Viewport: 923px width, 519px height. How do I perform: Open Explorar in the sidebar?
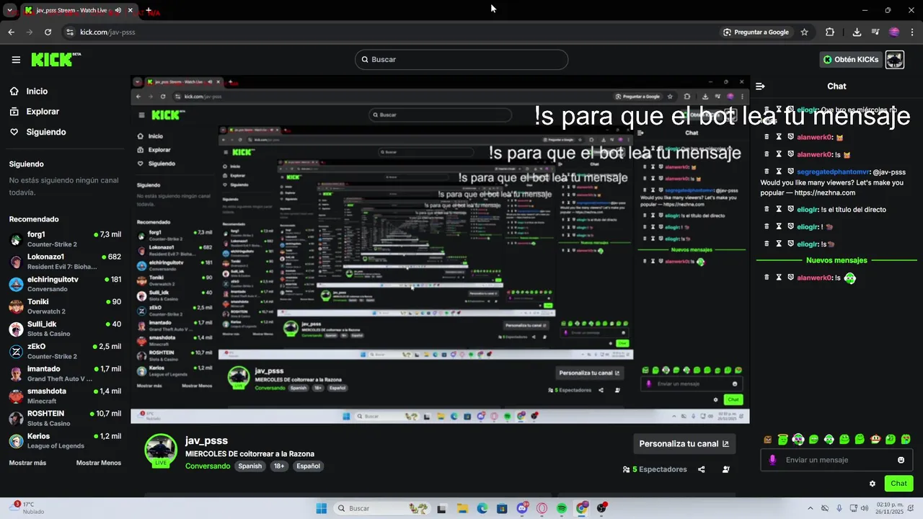click(43, 112)
